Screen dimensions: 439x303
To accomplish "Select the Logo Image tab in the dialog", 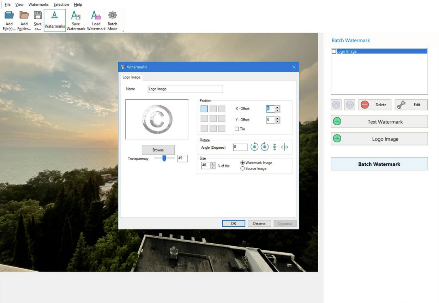I will pyautogui.click(x=131, y=77).
